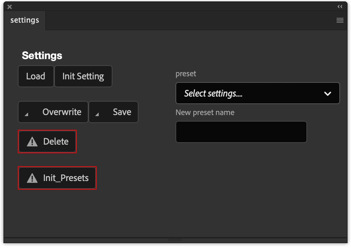This screenshot has height=248, width=351.
Task: Click the small corner triangle on Save
Action: pyautogui.click(x=97, y=114)
